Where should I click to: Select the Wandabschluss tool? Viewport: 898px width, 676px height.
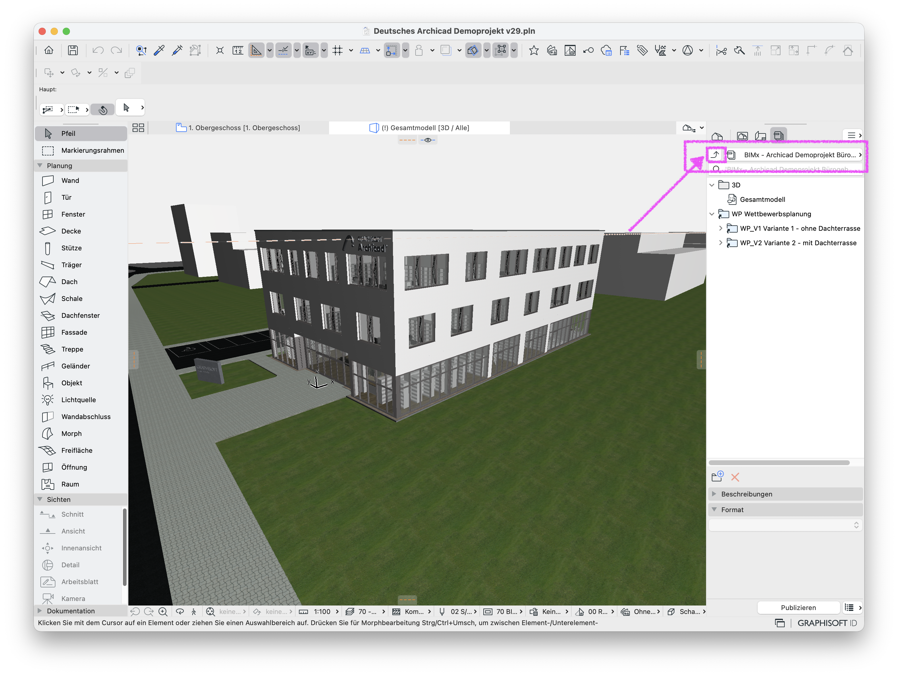[81, 417]
